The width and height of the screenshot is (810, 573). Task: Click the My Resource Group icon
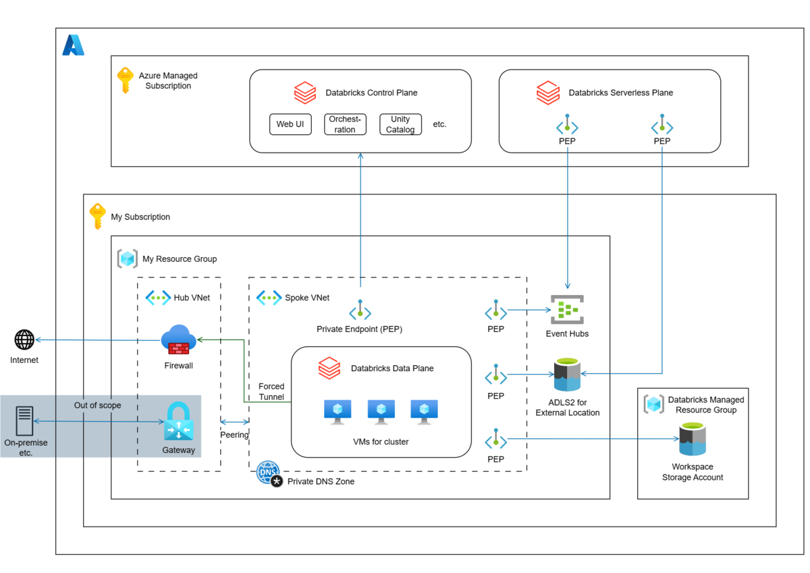pyautogui.click(x=128, y=258)
